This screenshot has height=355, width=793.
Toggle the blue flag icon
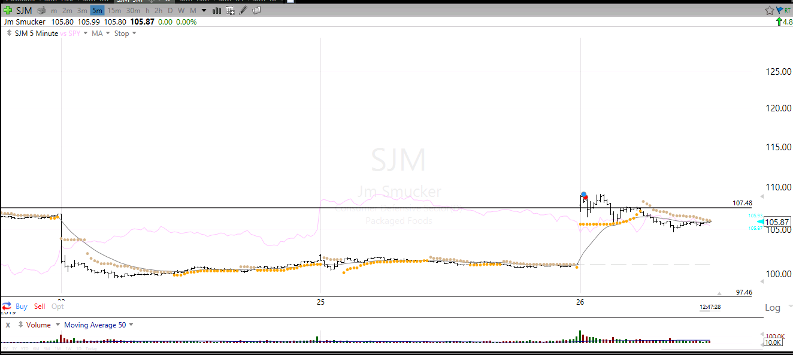(779, 10)
